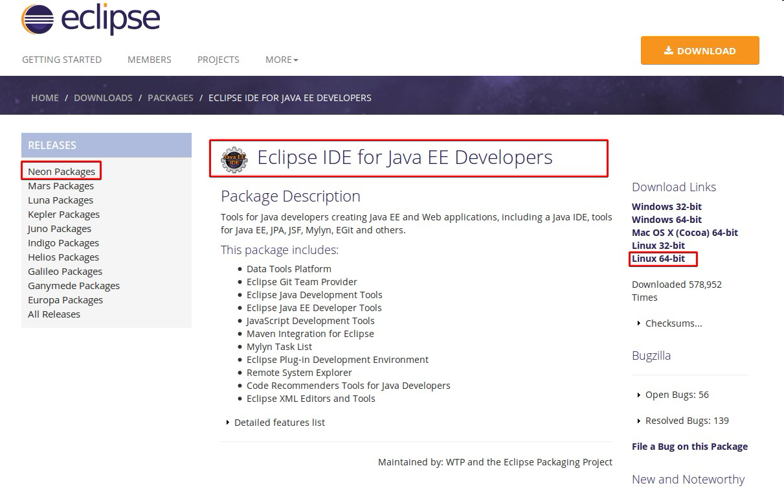
Task: Select Europa Packages release
Action: click(65, 300)
